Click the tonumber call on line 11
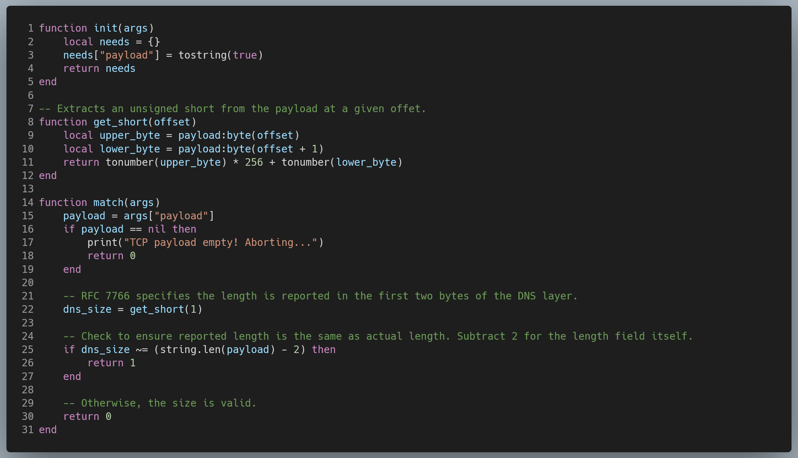The image size is (798, 458). [x=130, y=162]
